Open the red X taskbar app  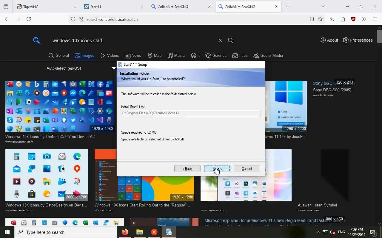point(154,232)
